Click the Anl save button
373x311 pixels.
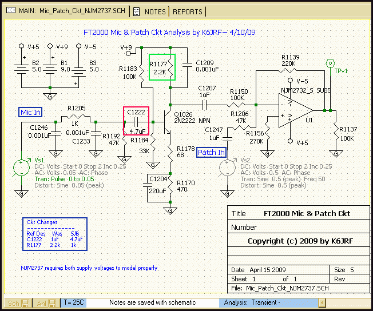point(46,303)
